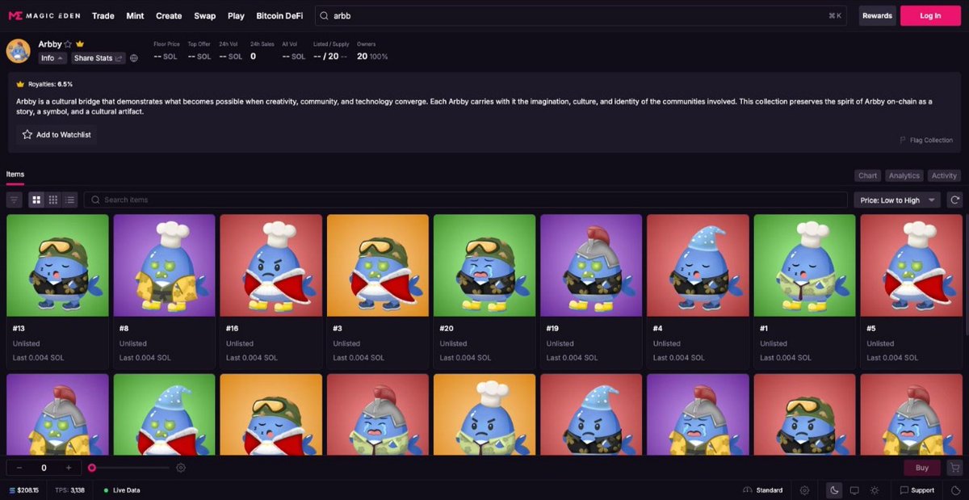Decrease sweep count with minus button
This screenshot has height=500, width=969.
click(19, 468)
